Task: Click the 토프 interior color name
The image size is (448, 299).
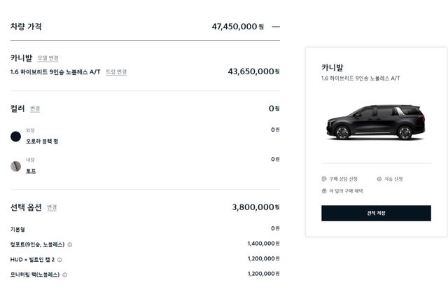Action: 31,171
